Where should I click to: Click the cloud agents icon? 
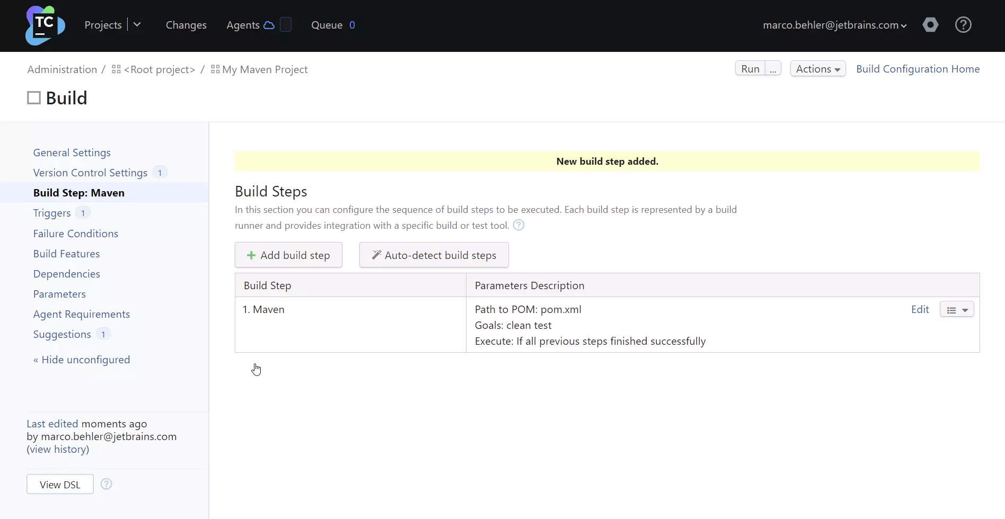(269, 25)
